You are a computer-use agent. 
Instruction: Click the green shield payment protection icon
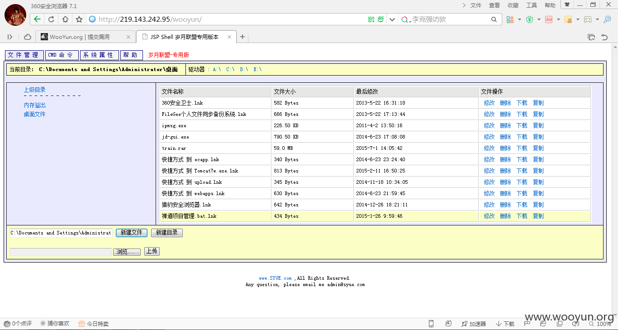point(529,19)
